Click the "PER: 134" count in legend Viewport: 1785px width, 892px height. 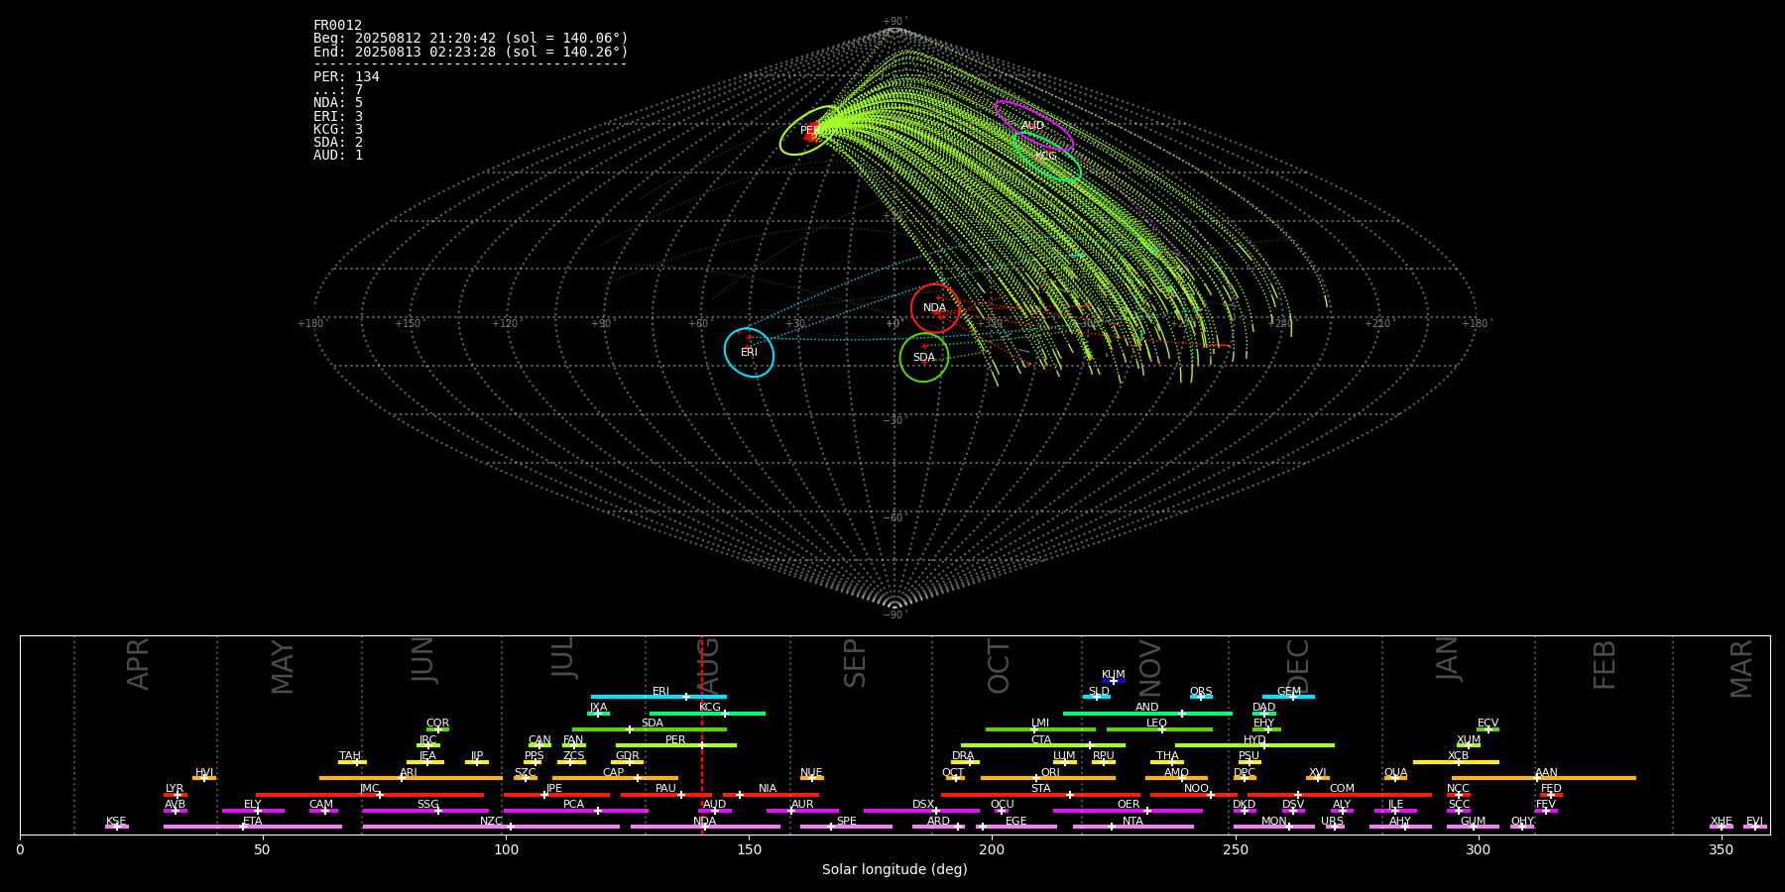[346, 76]
